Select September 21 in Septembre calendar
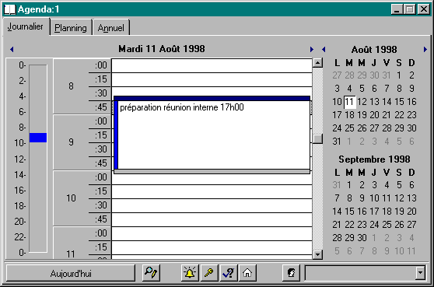This screenshot has width=434, height=287. tap(337, 225)
